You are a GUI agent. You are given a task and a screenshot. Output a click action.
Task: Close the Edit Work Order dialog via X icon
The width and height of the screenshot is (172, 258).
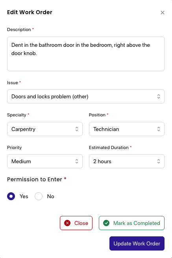163,13
